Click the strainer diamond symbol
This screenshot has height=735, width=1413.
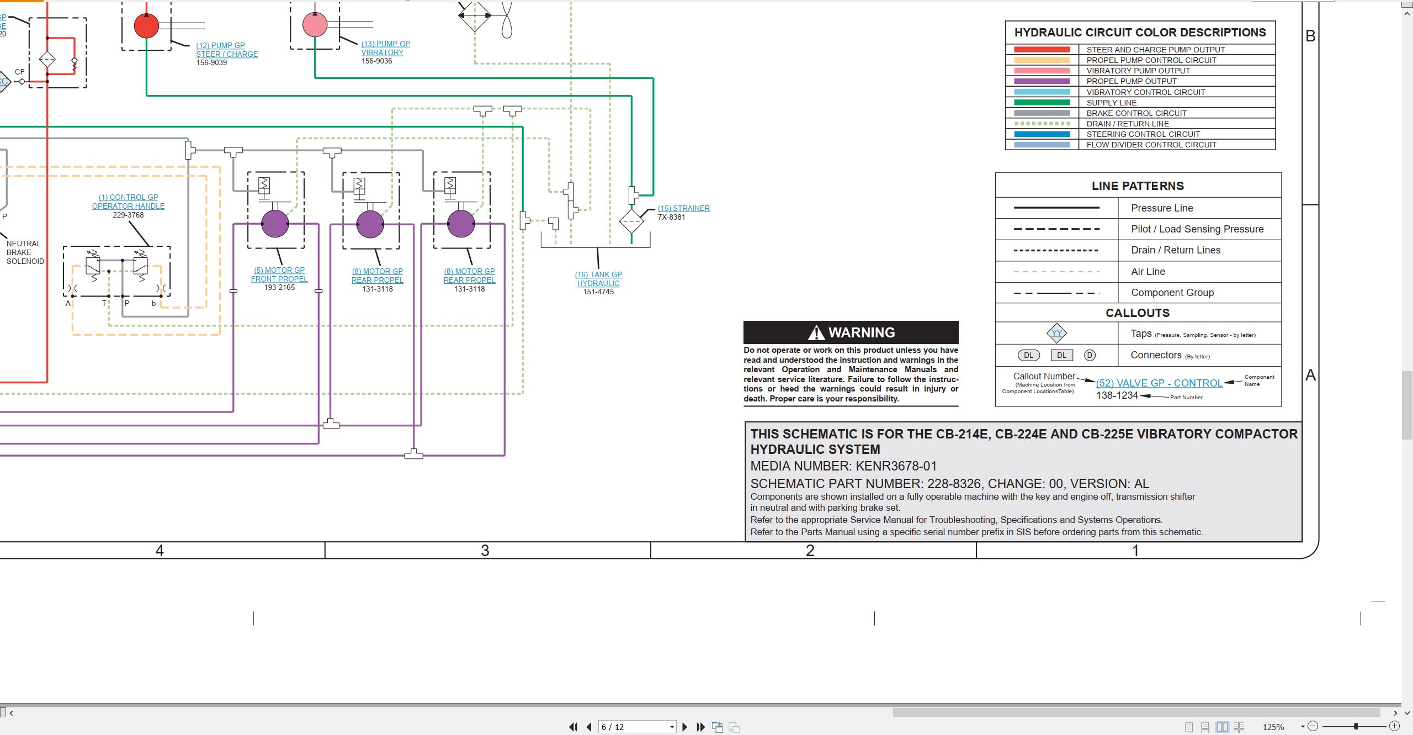631,221
